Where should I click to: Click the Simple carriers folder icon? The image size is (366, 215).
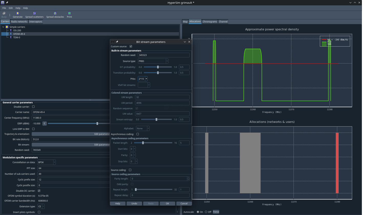click(7, 27)
